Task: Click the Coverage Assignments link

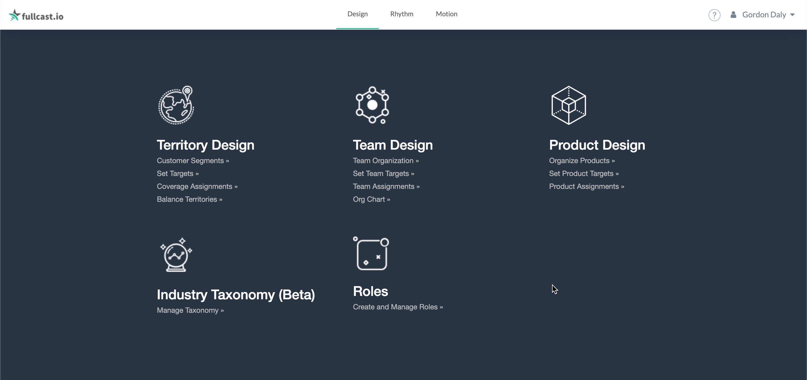Action: pos(197,187)
